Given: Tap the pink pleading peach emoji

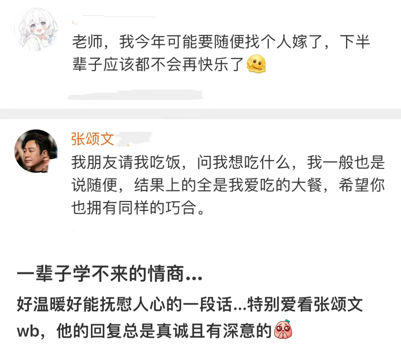Looking at the screenshot, I should pos(283,330).
